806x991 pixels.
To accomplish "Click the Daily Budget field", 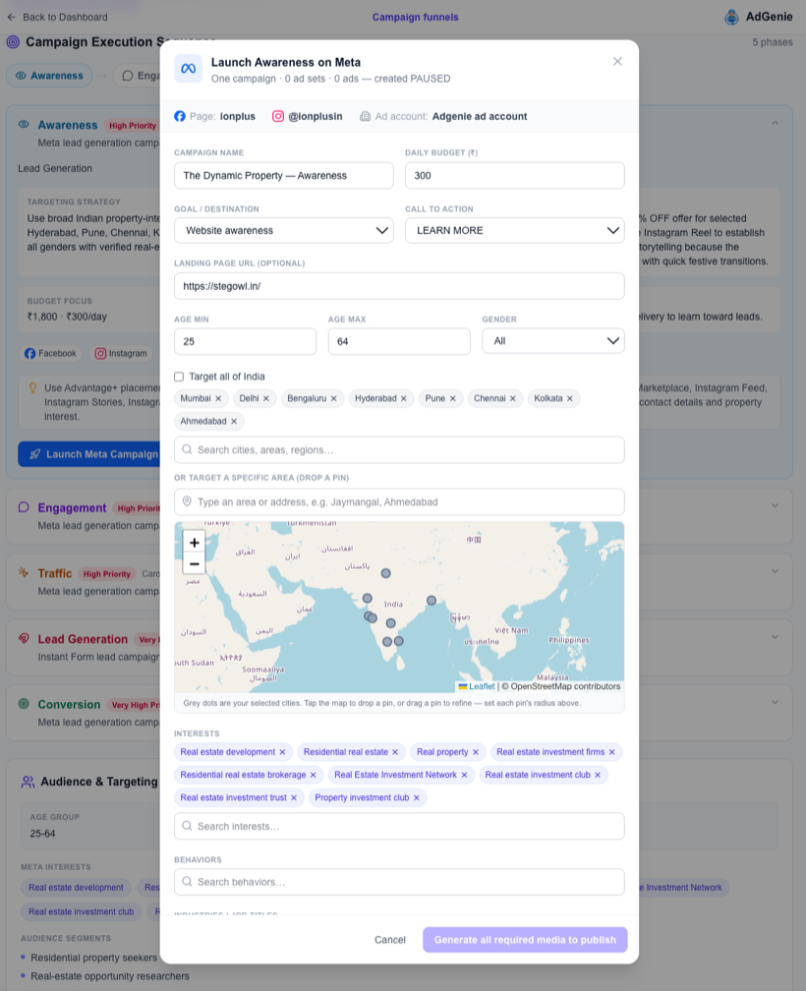I will (515, 176).
